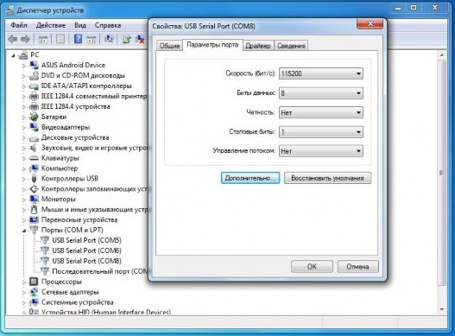Click the Батареи battery icon
This screenshot has width=455, height=336.
(x=34, y=117)
